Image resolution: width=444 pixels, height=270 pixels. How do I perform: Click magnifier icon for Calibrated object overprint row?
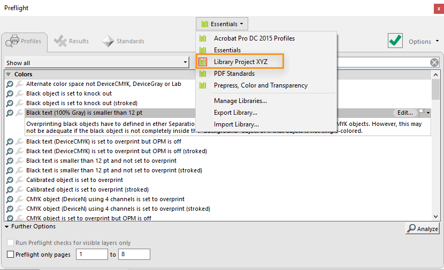(x=10, y=180)
